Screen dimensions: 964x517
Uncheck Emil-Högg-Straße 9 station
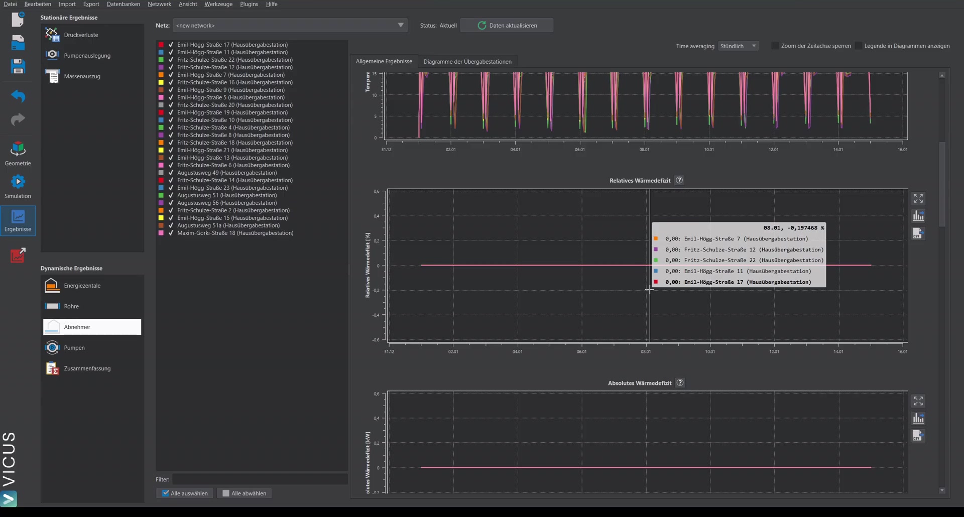point(171,90)
